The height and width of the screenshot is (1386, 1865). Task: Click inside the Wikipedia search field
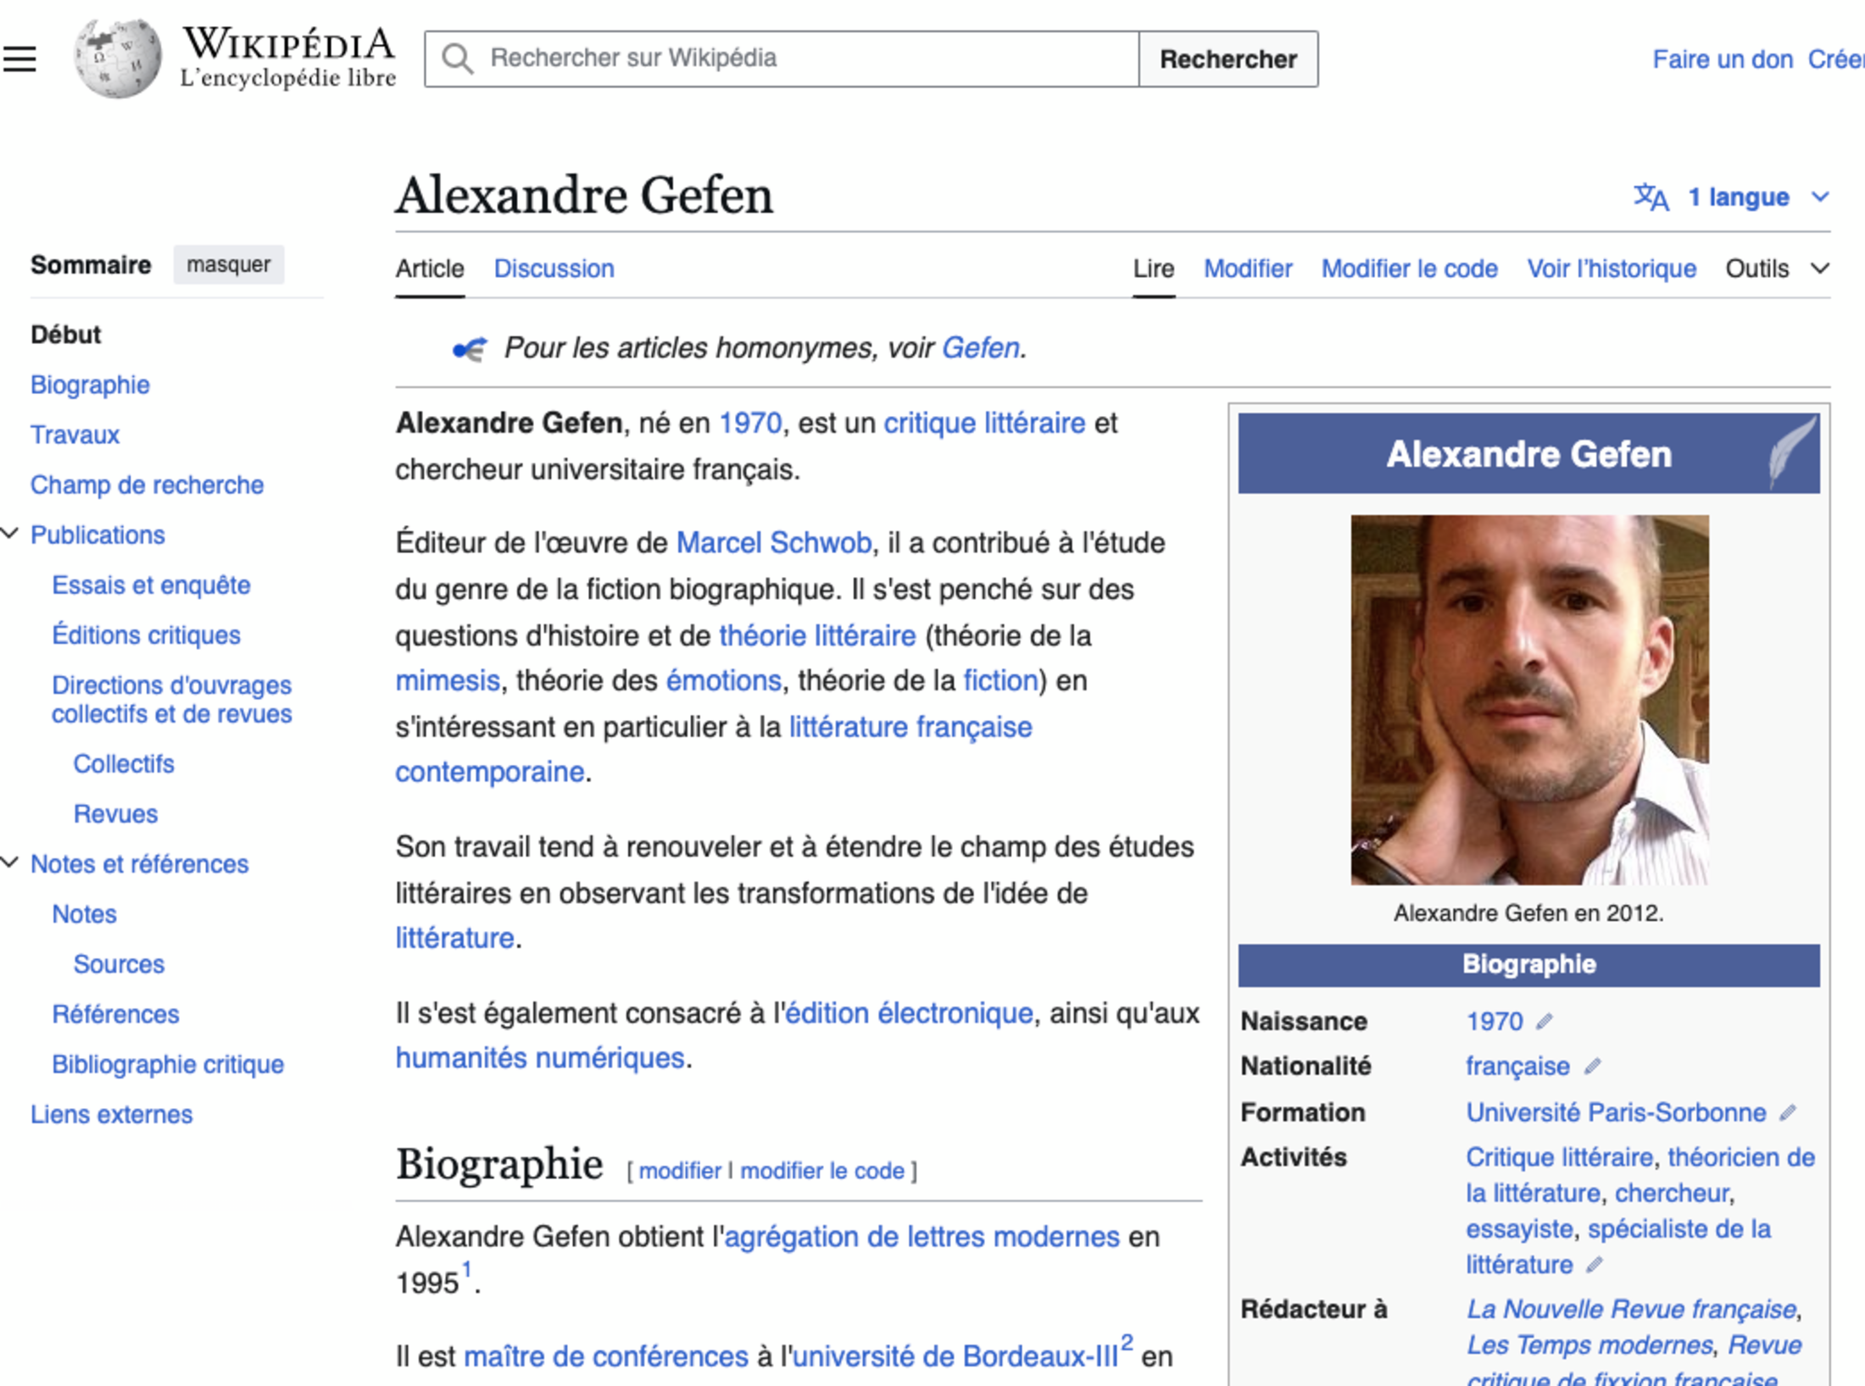point(805,58)
